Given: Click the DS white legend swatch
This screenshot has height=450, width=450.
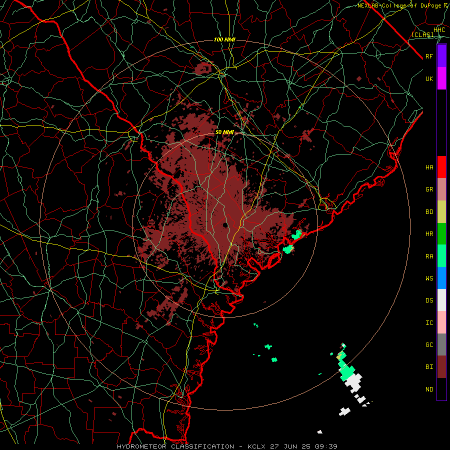Looking at the screenshot, I should [441, 300].
